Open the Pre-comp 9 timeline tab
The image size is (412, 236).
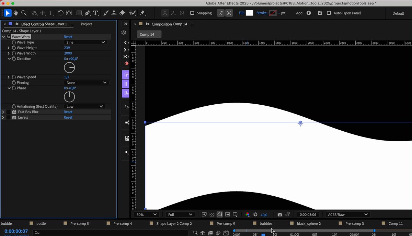[226, 223]
